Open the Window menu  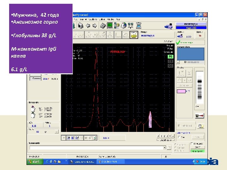click(x=110, y=19)
